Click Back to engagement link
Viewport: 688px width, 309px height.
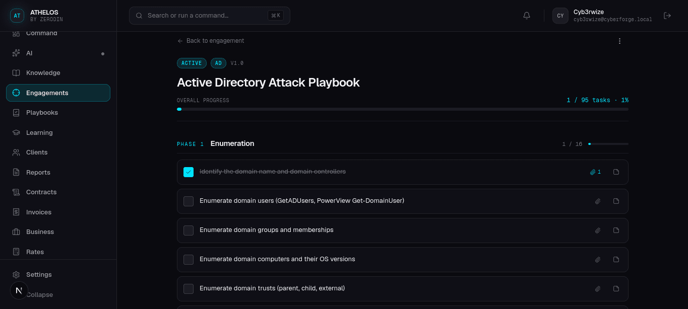(x=211, y=41)
